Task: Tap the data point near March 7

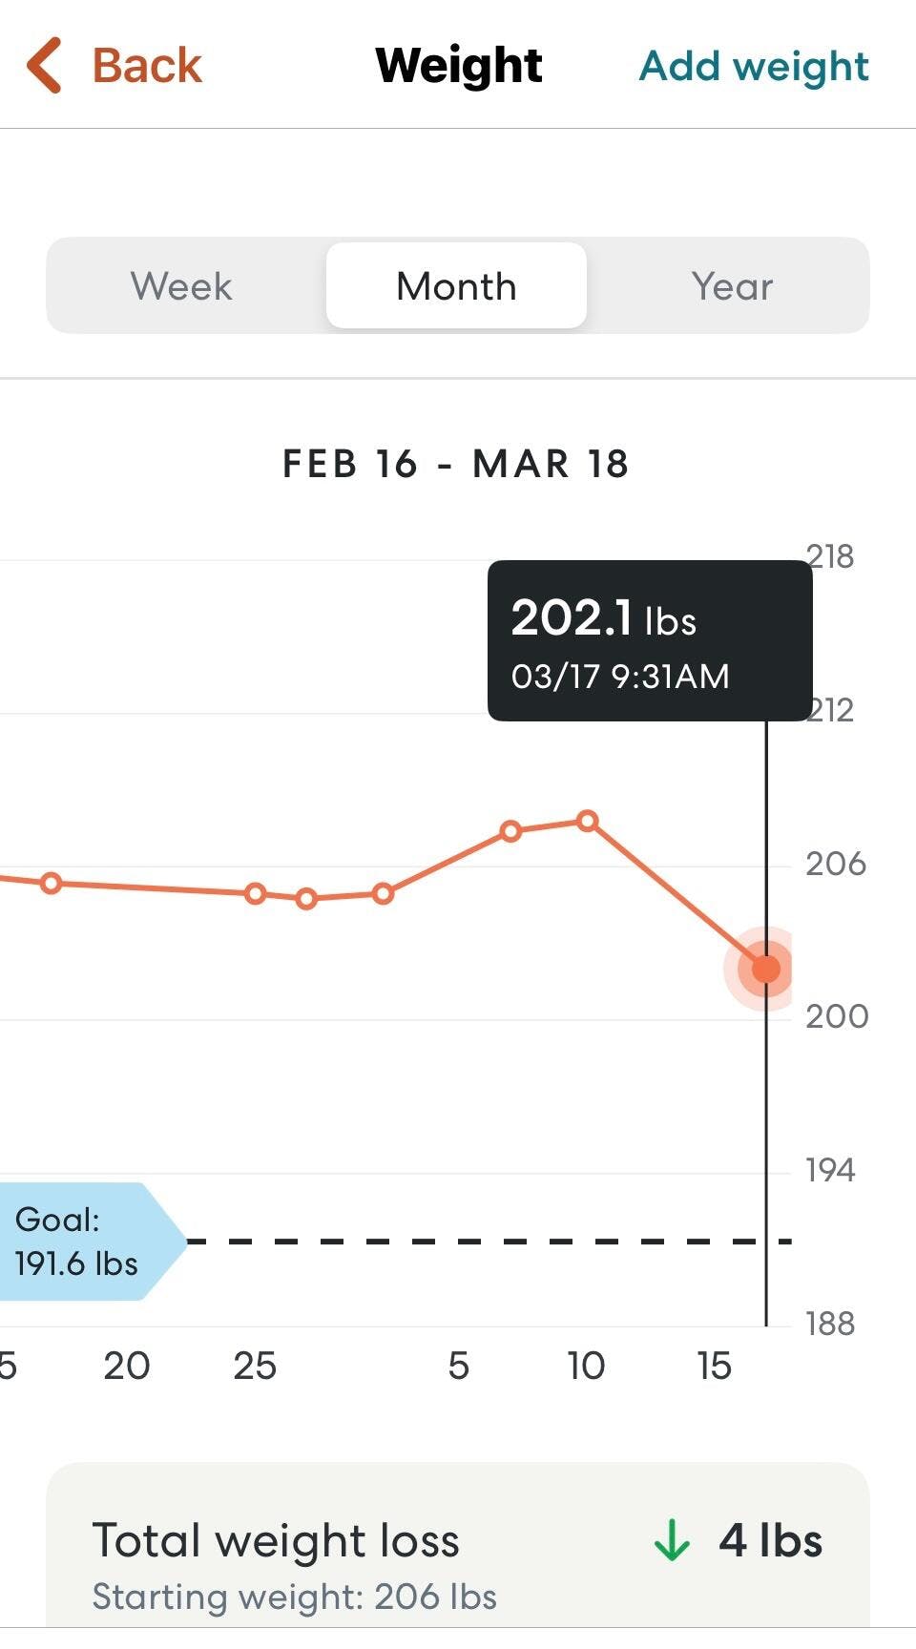Action: click(x=510, y=831)
